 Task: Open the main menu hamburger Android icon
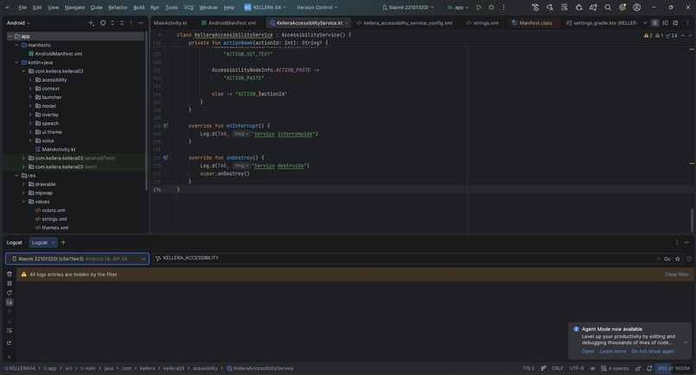click(7, 7)
